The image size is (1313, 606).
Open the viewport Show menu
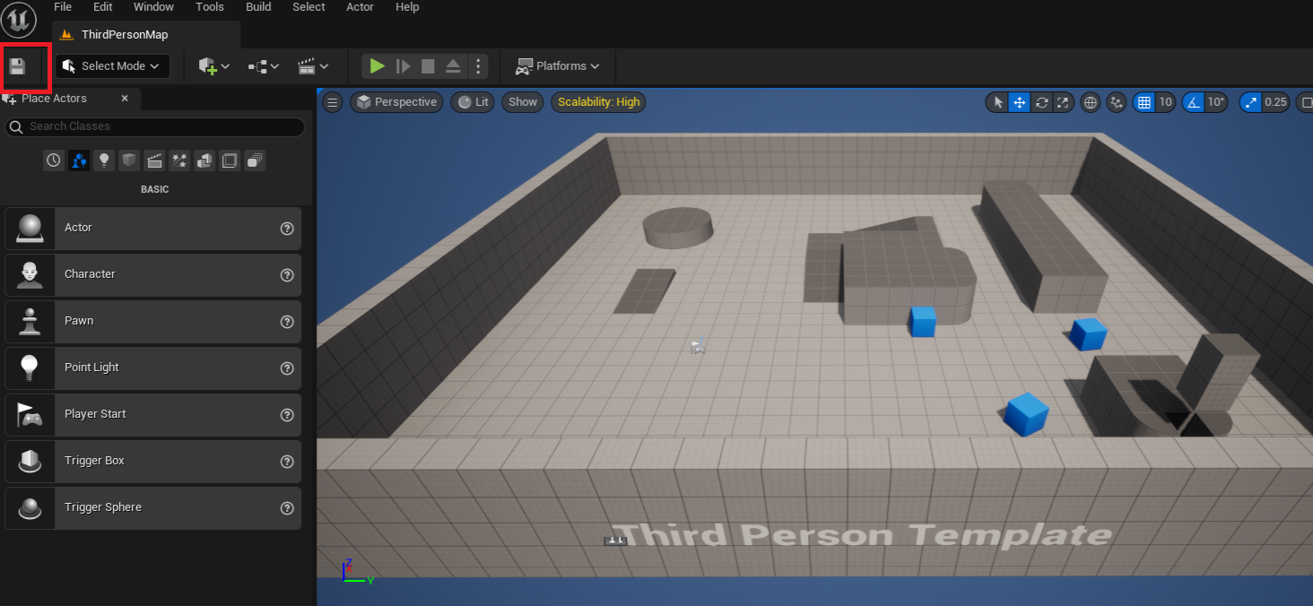click(x=523, y=102)
